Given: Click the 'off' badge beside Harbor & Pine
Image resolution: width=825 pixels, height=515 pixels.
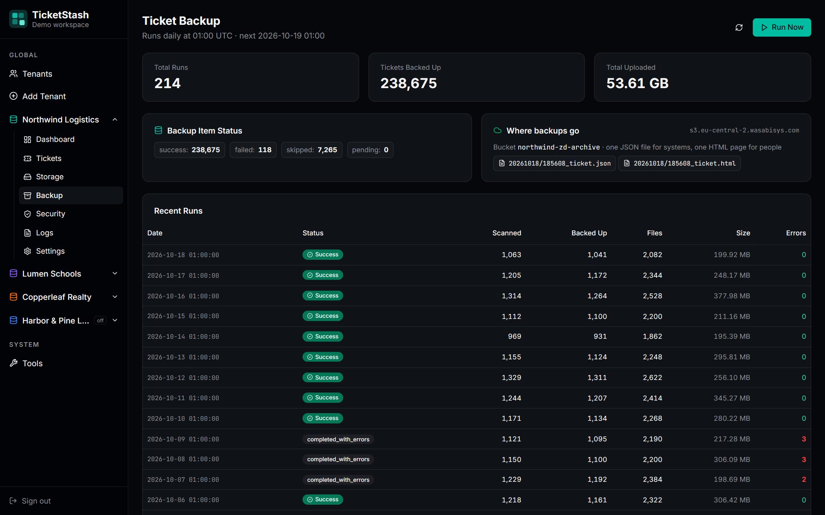Looking at the screenshot, I should [x=100, y=320].
